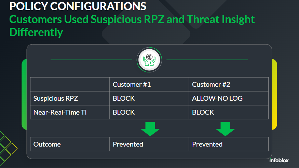
Task: Click the green arrow under Customer #2
Action: click(225, 129)
